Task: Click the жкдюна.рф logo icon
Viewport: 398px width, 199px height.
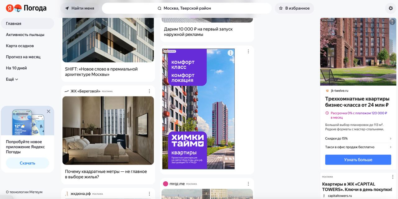Action: [67, 194]
